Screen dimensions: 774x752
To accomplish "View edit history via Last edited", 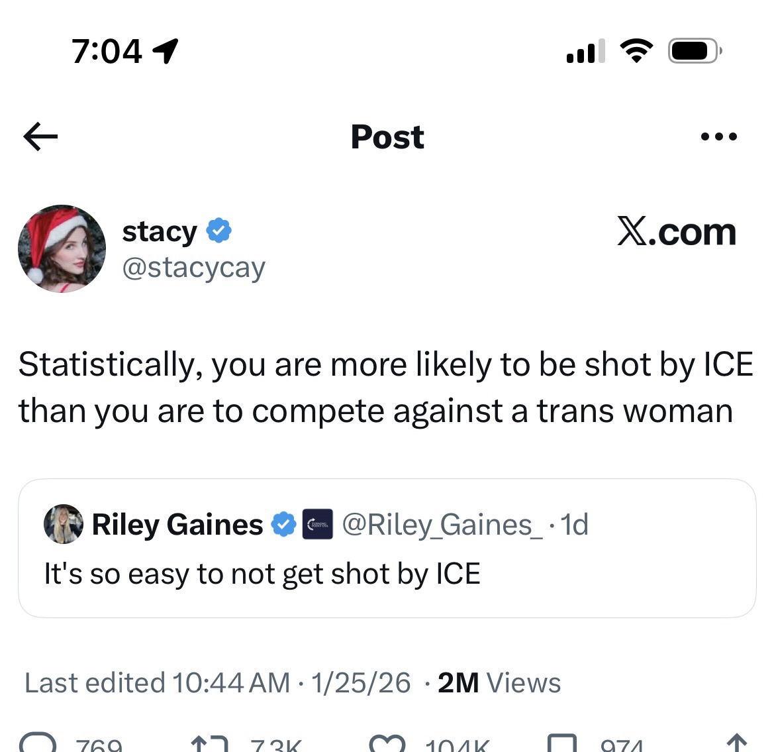I will click(157, 683).
